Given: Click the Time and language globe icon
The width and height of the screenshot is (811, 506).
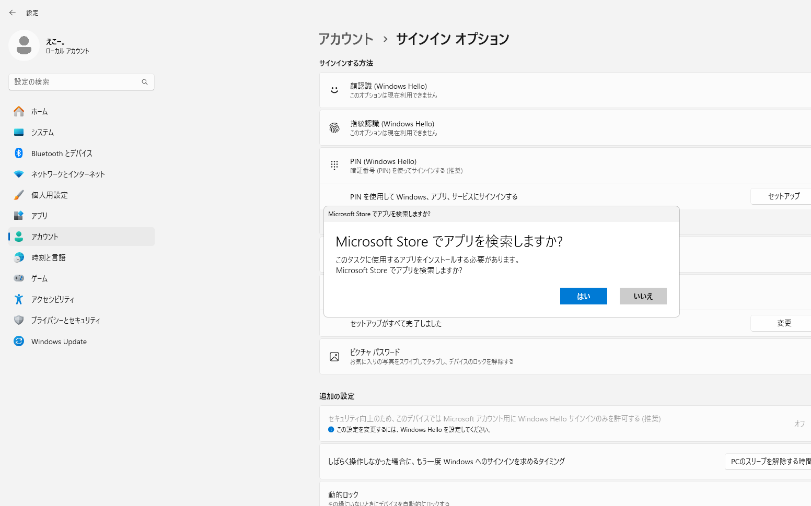Looking at the screenshot, I should pyautogui.click(x=19, y=257).
